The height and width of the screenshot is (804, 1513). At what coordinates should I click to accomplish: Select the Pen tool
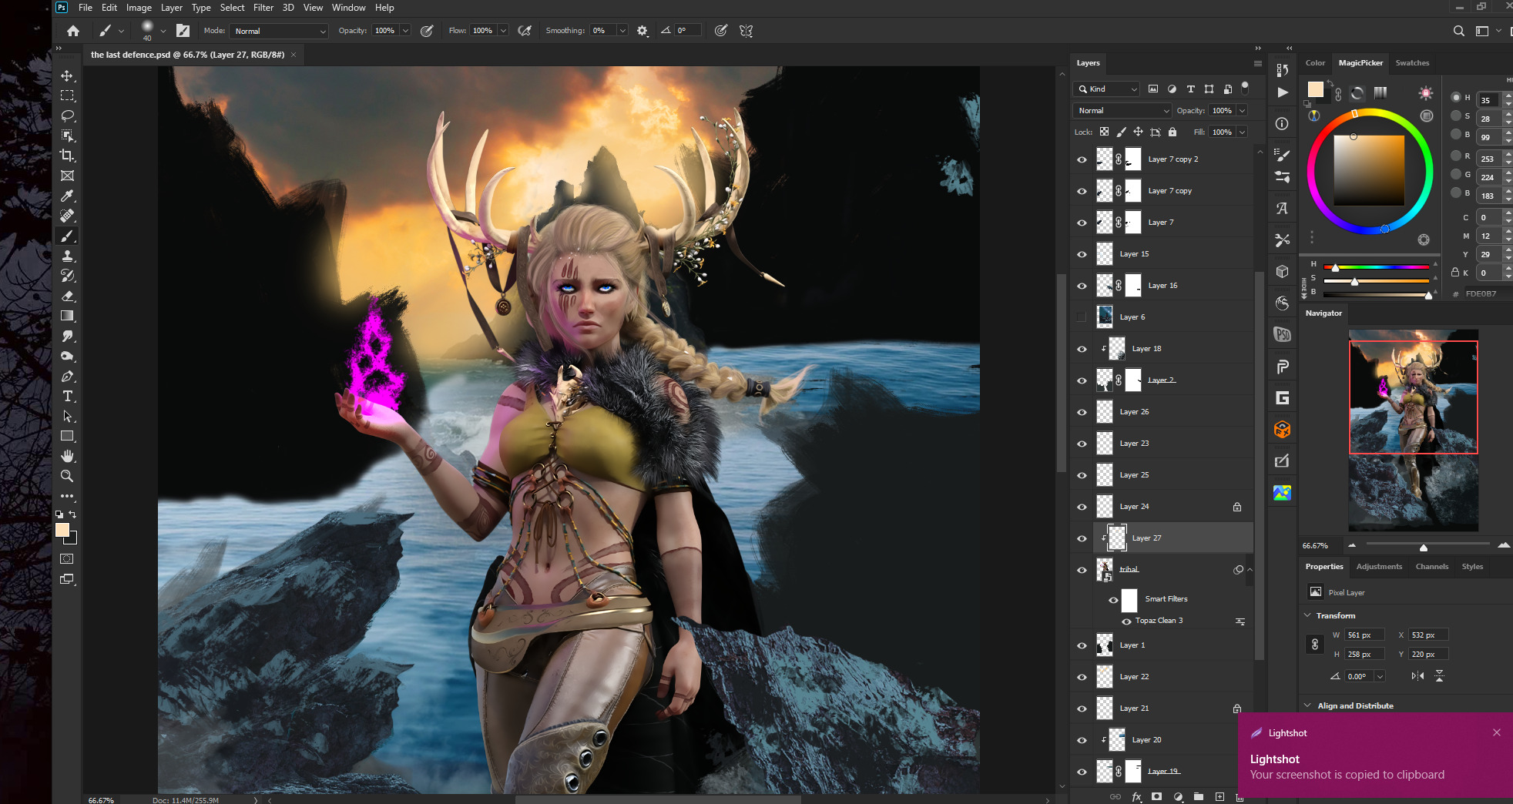[67, 377]
